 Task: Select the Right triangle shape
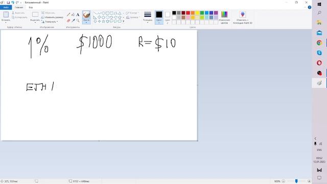point(95,17)
